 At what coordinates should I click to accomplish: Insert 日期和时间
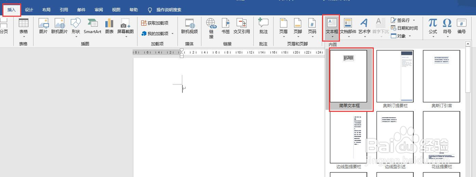[x=404, y=28]
